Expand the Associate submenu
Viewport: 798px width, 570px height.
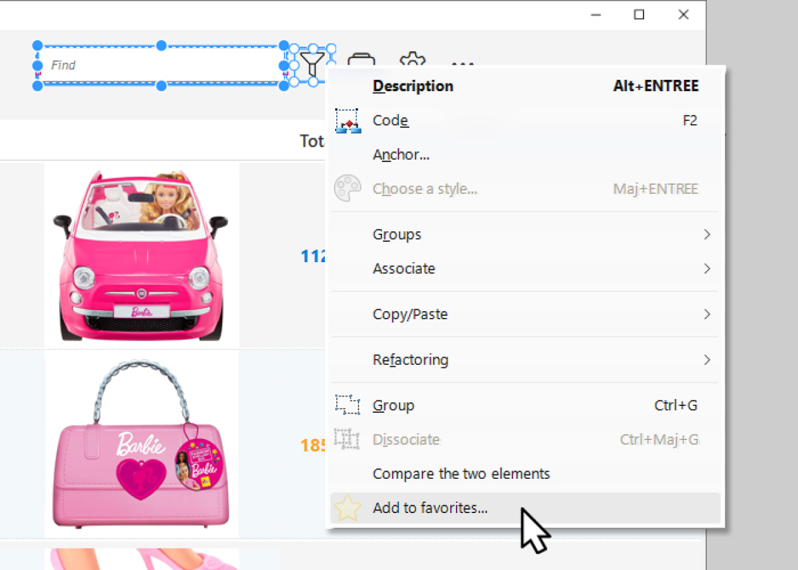tap(525, 269)
